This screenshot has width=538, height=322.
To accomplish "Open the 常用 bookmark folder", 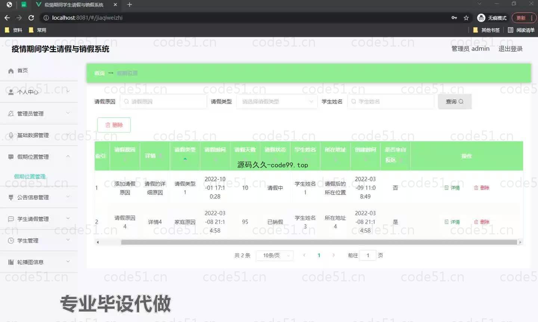I will click(x=38, y=30).
